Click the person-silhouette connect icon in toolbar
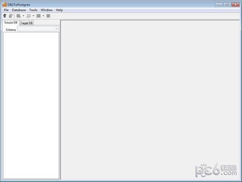 point(5,16)
